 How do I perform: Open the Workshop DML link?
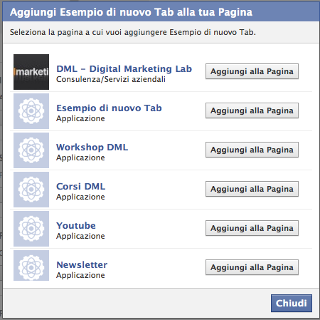(x=92, y=148)
